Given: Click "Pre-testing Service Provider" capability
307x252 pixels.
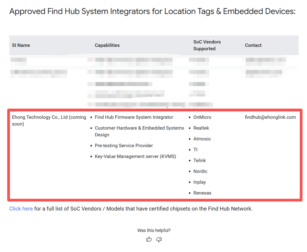Looking at the screenshot, I should coord(124,145).
